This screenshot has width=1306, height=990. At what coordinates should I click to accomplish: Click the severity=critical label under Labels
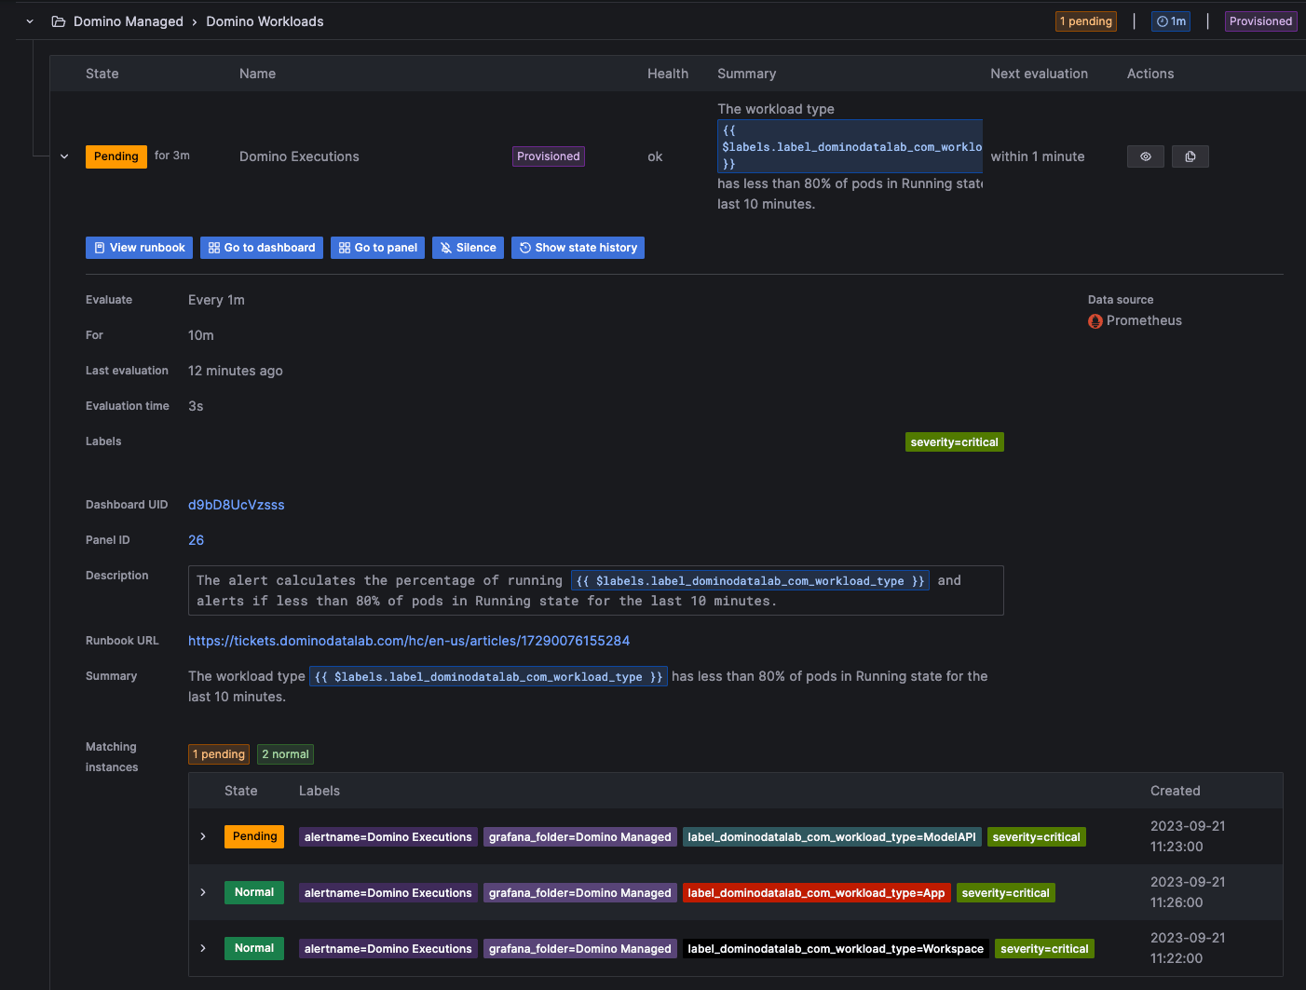pyautogui.click(x=955, y=442)
